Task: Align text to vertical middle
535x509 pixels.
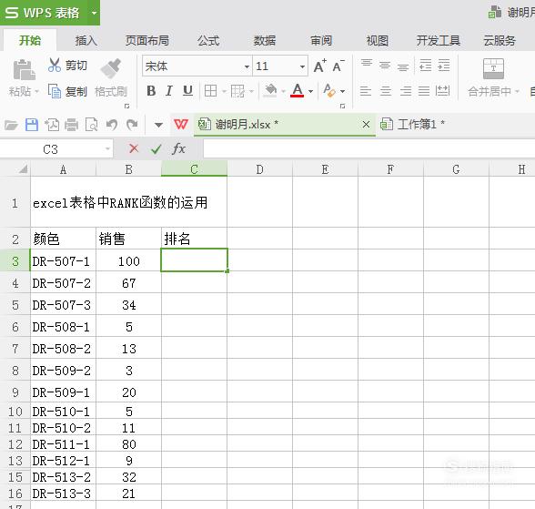Action: 385,65
